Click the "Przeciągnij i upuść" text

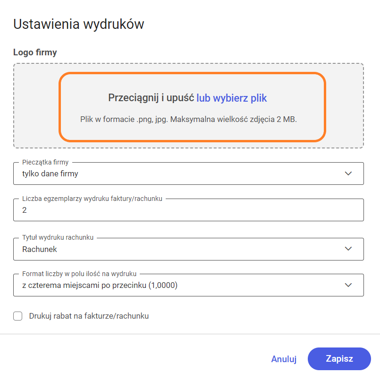[x=151, y=98]
